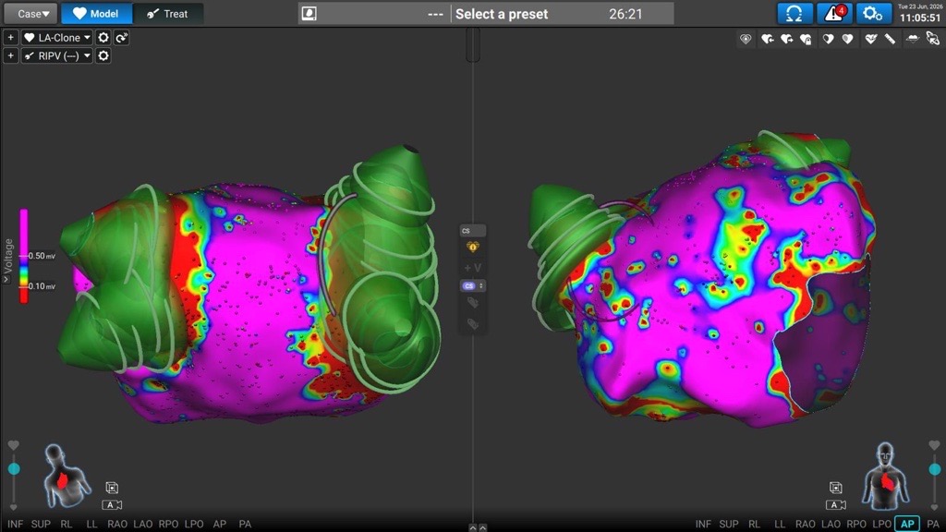946x532 pixels.
Task: Click the heart cut-plane icon
Action: tap(913, 39)
